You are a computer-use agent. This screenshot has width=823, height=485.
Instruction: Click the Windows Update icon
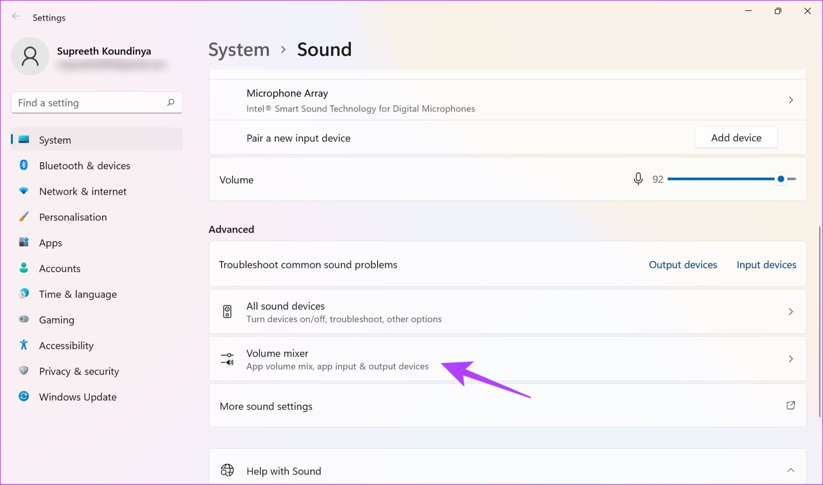[x=24, y=396]
